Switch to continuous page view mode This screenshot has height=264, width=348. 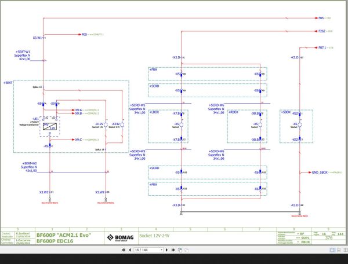339,250
